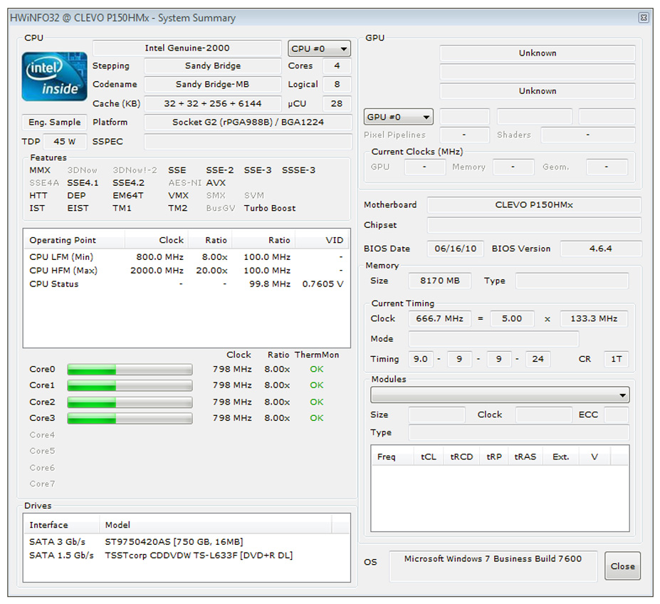Select the ST9750420AS drive entry

174,541
